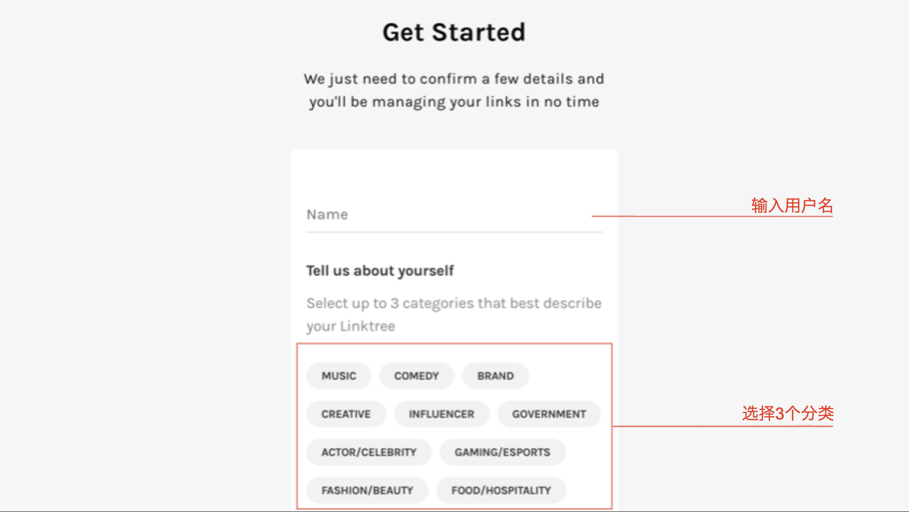Pick the CREATIVE category

[x=346, y=414]
